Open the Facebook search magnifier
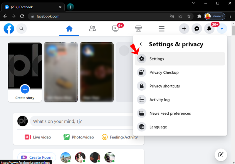 21,28
